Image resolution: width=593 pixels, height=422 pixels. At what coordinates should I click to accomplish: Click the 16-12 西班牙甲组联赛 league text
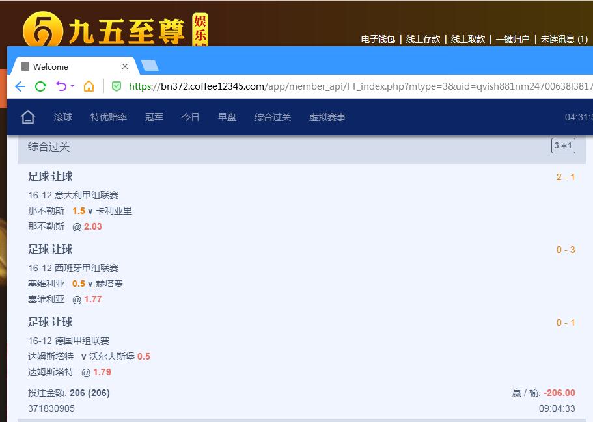pos(74,268)
